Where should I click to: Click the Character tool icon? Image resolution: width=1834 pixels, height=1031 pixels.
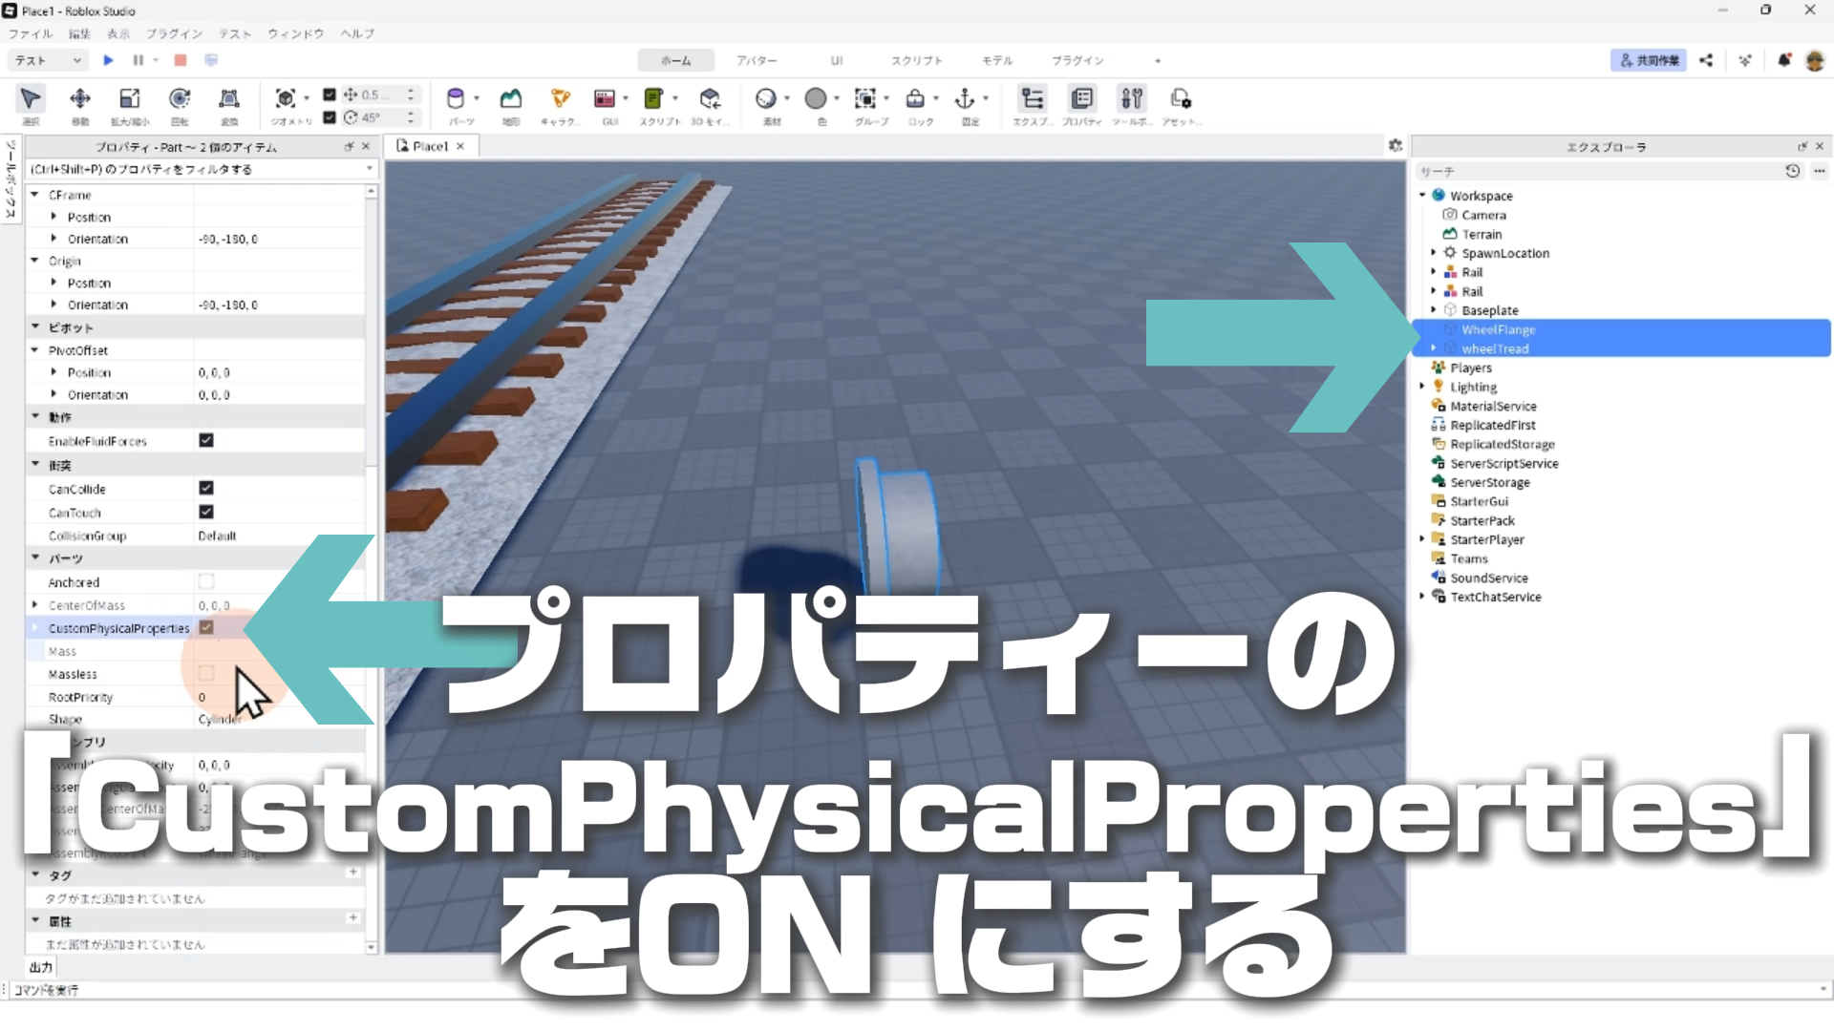[x=560, y=99]
